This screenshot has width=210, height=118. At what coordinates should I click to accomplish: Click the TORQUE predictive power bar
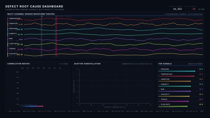(x=173, y=101)
